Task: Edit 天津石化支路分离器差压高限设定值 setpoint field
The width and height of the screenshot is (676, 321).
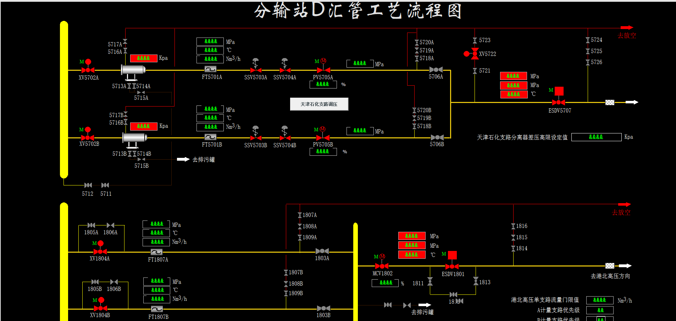Action: coord(596,137)
